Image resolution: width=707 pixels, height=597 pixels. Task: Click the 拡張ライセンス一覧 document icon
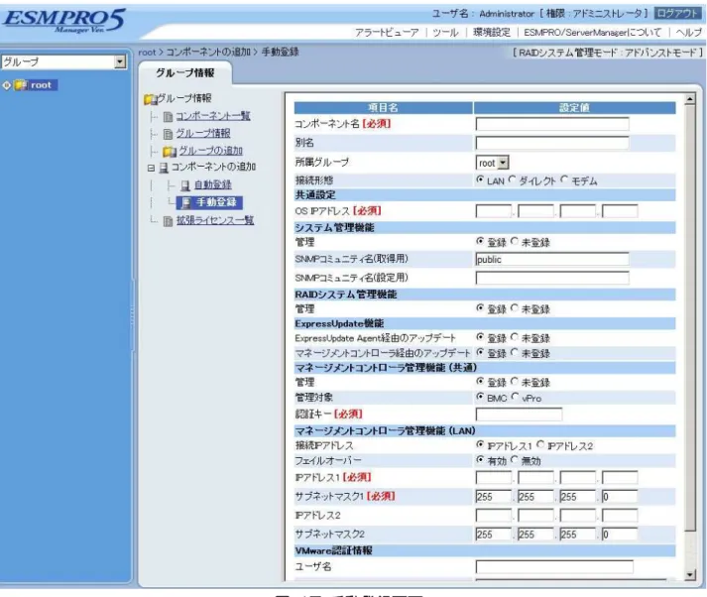tap(168, 221)
